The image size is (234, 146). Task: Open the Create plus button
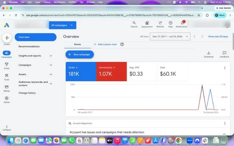point(7,38)
